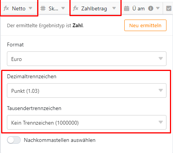Click the formula icon of Netto column
Viewport: 173px width, 153px height.
pyautogui.click(x=6, y=8)
